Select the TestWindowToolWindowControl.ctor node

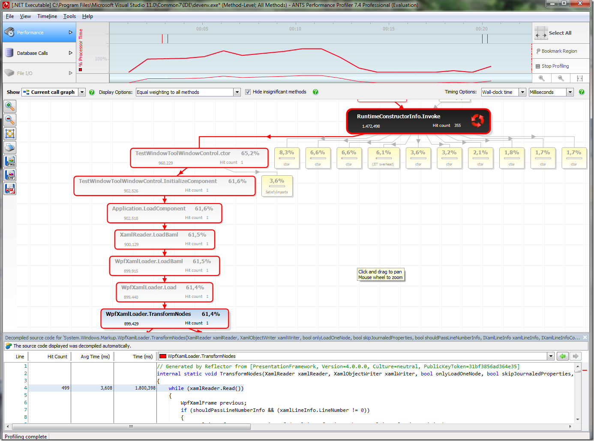click(x=199, y=158)
